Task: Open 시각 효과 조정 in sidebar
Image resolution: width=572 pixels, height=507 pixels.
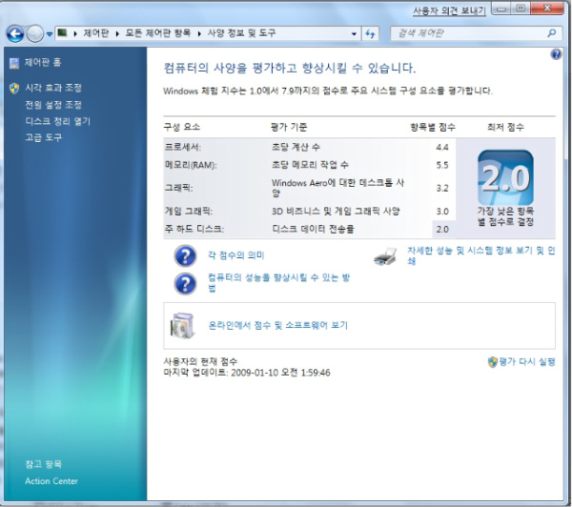Action: coord(53,88)
